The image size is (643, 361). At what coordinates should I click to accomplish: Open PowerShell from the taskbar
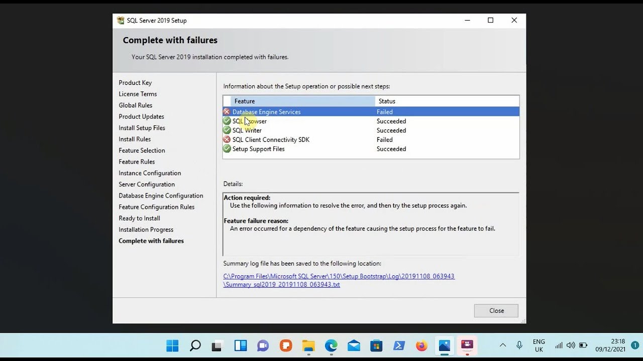point(399,346)
